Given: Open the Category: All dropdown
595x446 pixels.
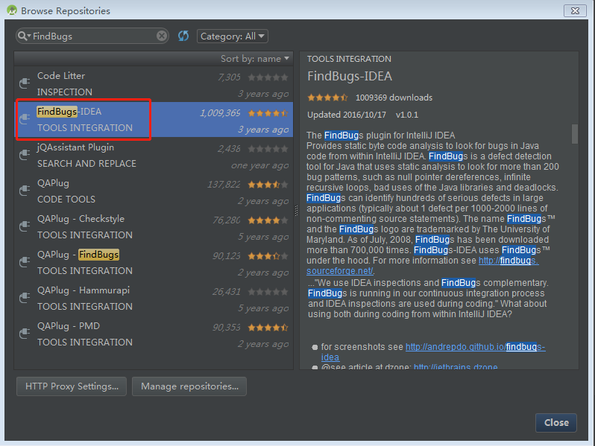Looking at the screenshot, I should pyautogui.click(x=232, y=36).
